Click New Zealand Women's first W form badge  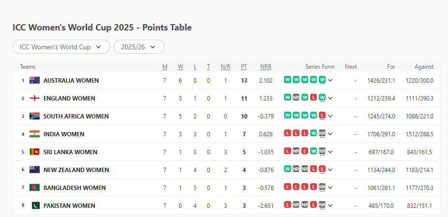pos(287,169)
